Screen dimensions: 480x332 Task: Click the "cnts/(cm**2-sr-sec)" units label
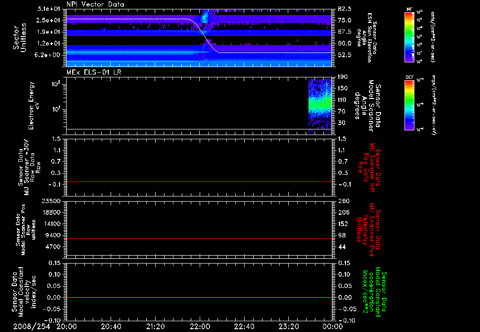pyautogui.click(x=432, y=37)
